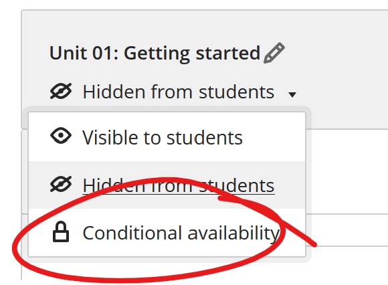
Task: Click the padlock icon for conditional availability
Action: click(61, 231)
